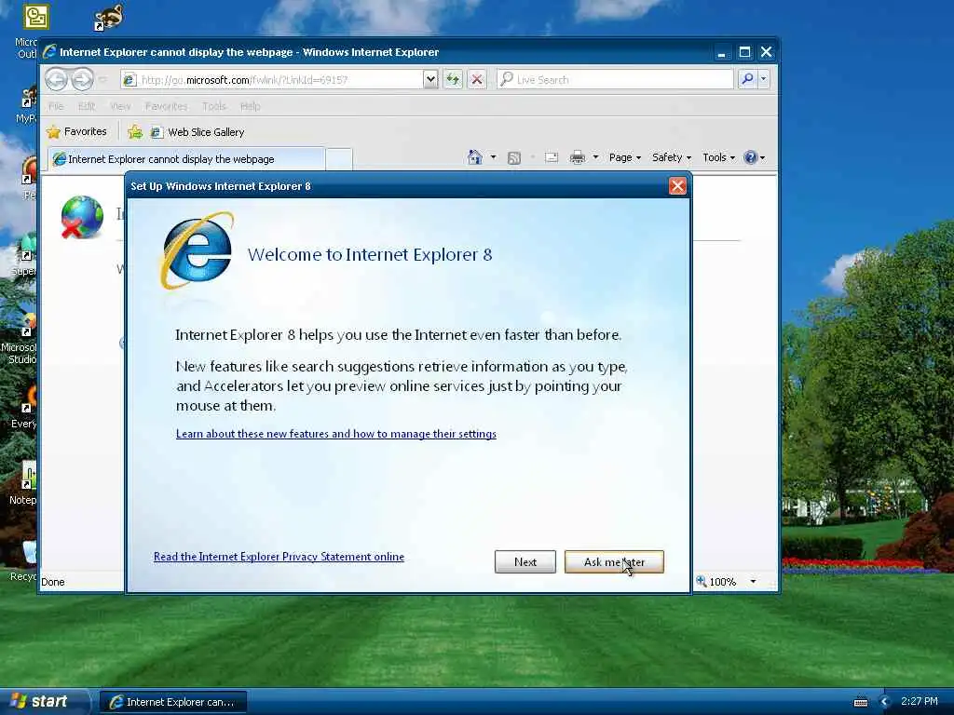Open the Favorites menu in menu bar
Image resolution: width=954 pixels, height=715 pixels.
point(166,106)
